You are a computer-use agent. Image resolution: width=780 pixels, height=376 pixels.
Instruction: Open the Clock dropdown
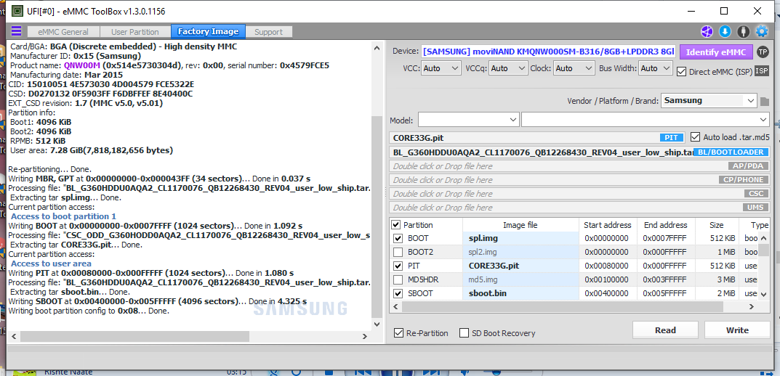click(574, 68)
